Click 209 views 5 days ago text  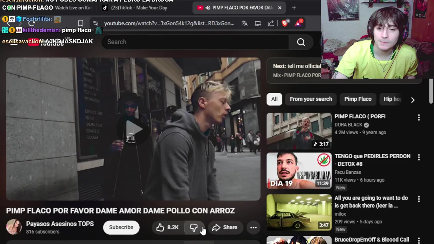tap(358, 222)
